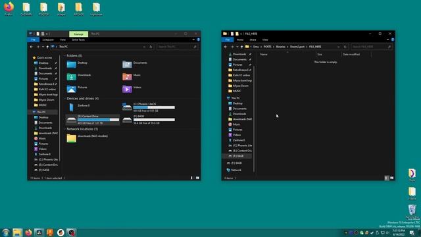
Task: Open recent locations dropdown in FILE_HERE window
Action: coord(237,47)
